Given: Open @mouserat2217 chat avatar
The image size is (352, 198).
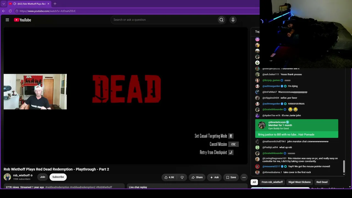Looking at the screenshot, I should tap(257, 166).
